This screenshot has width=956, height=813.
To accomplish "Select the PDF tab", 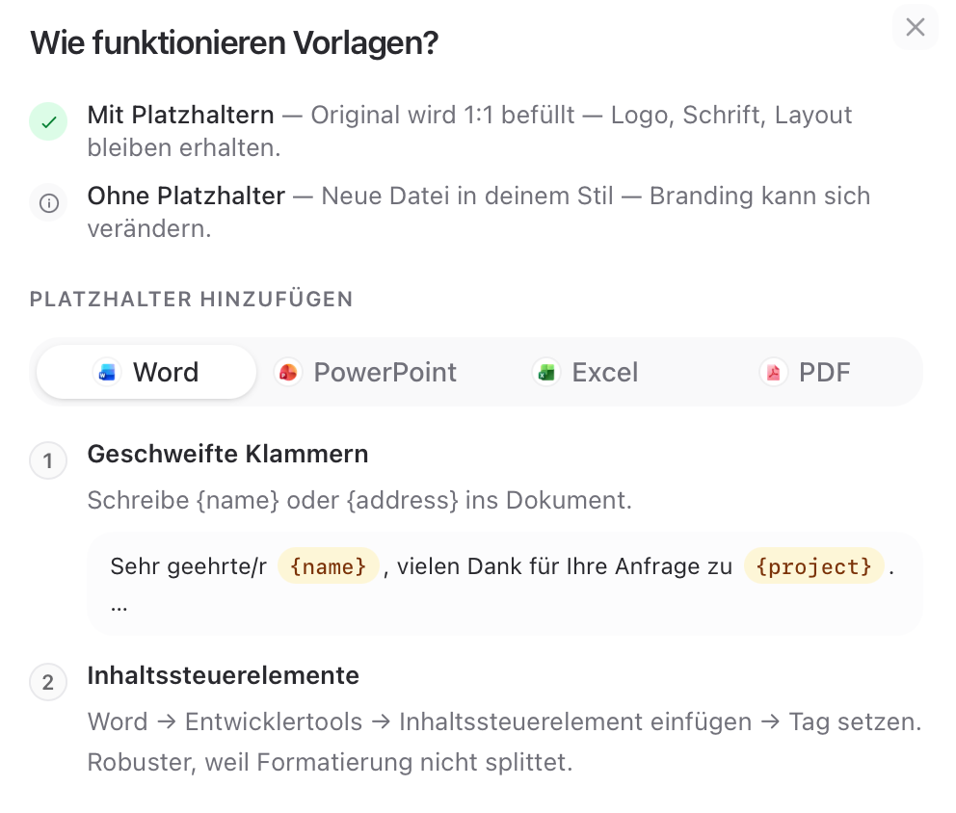I will point(806,373).
